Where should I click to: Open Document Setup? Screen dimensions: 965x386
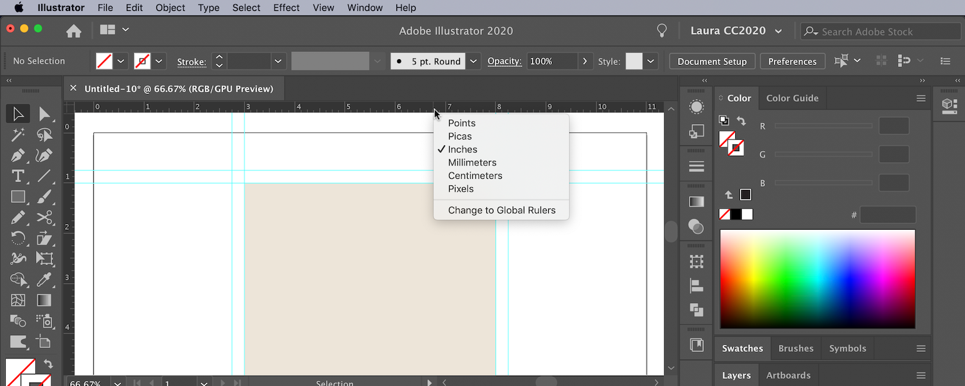(712, 61)
